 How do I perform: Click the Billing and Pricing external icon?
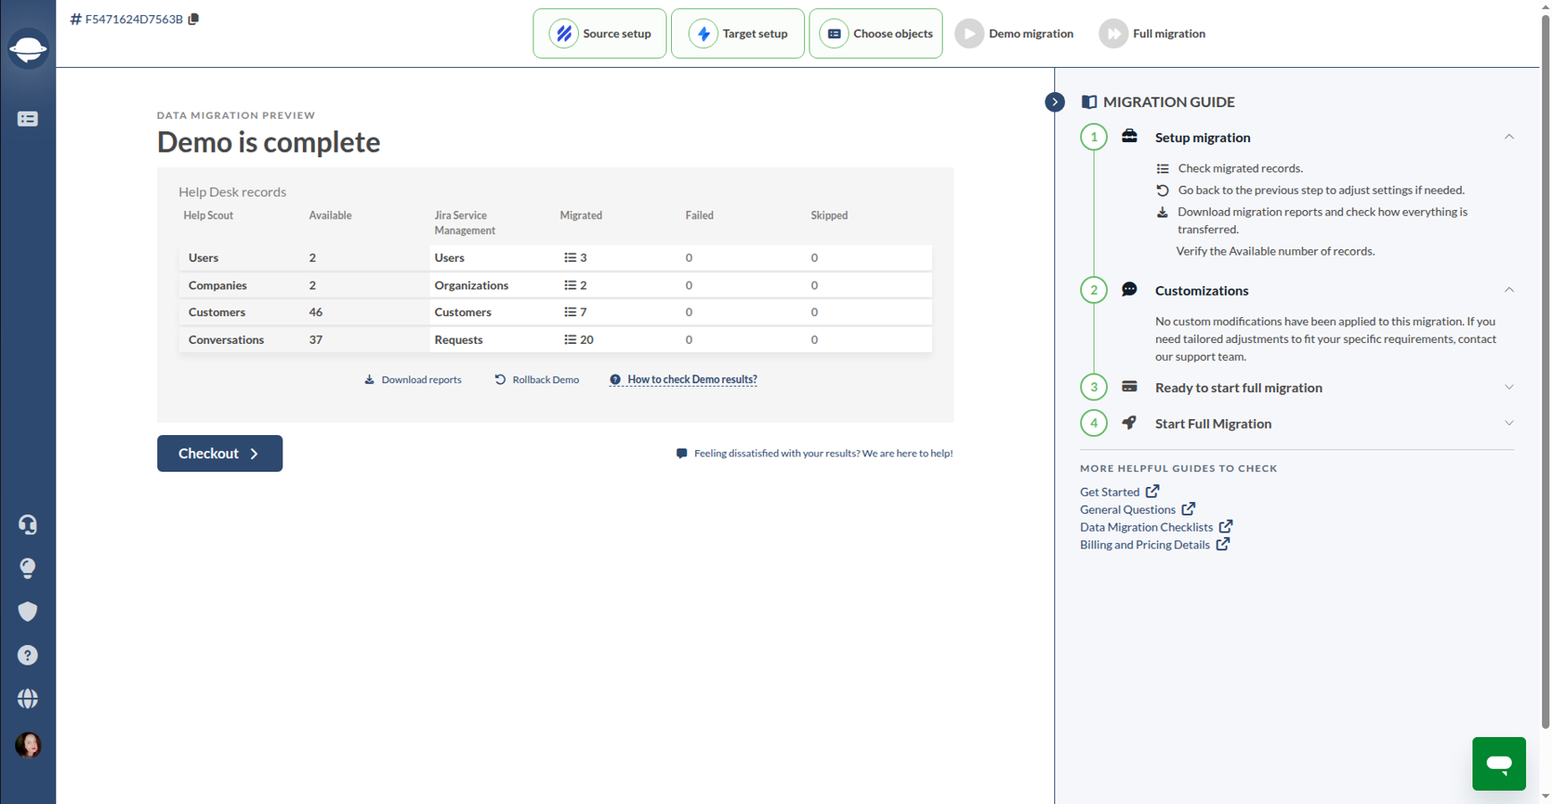click(x=1222, y=543)
